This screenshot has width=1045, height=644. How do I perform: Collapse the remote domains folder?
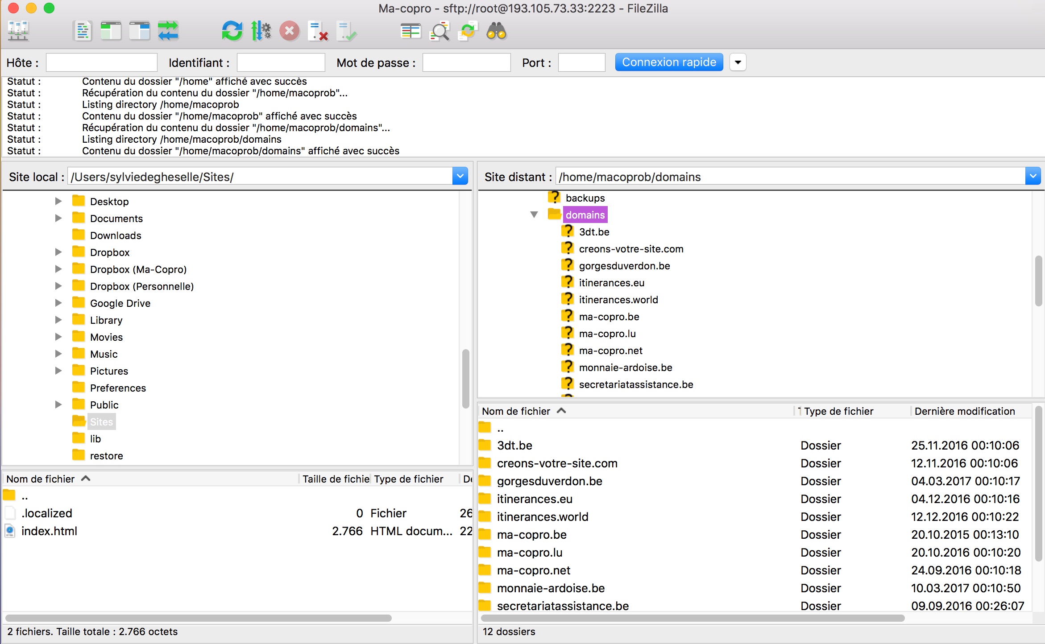pos(534,215)
